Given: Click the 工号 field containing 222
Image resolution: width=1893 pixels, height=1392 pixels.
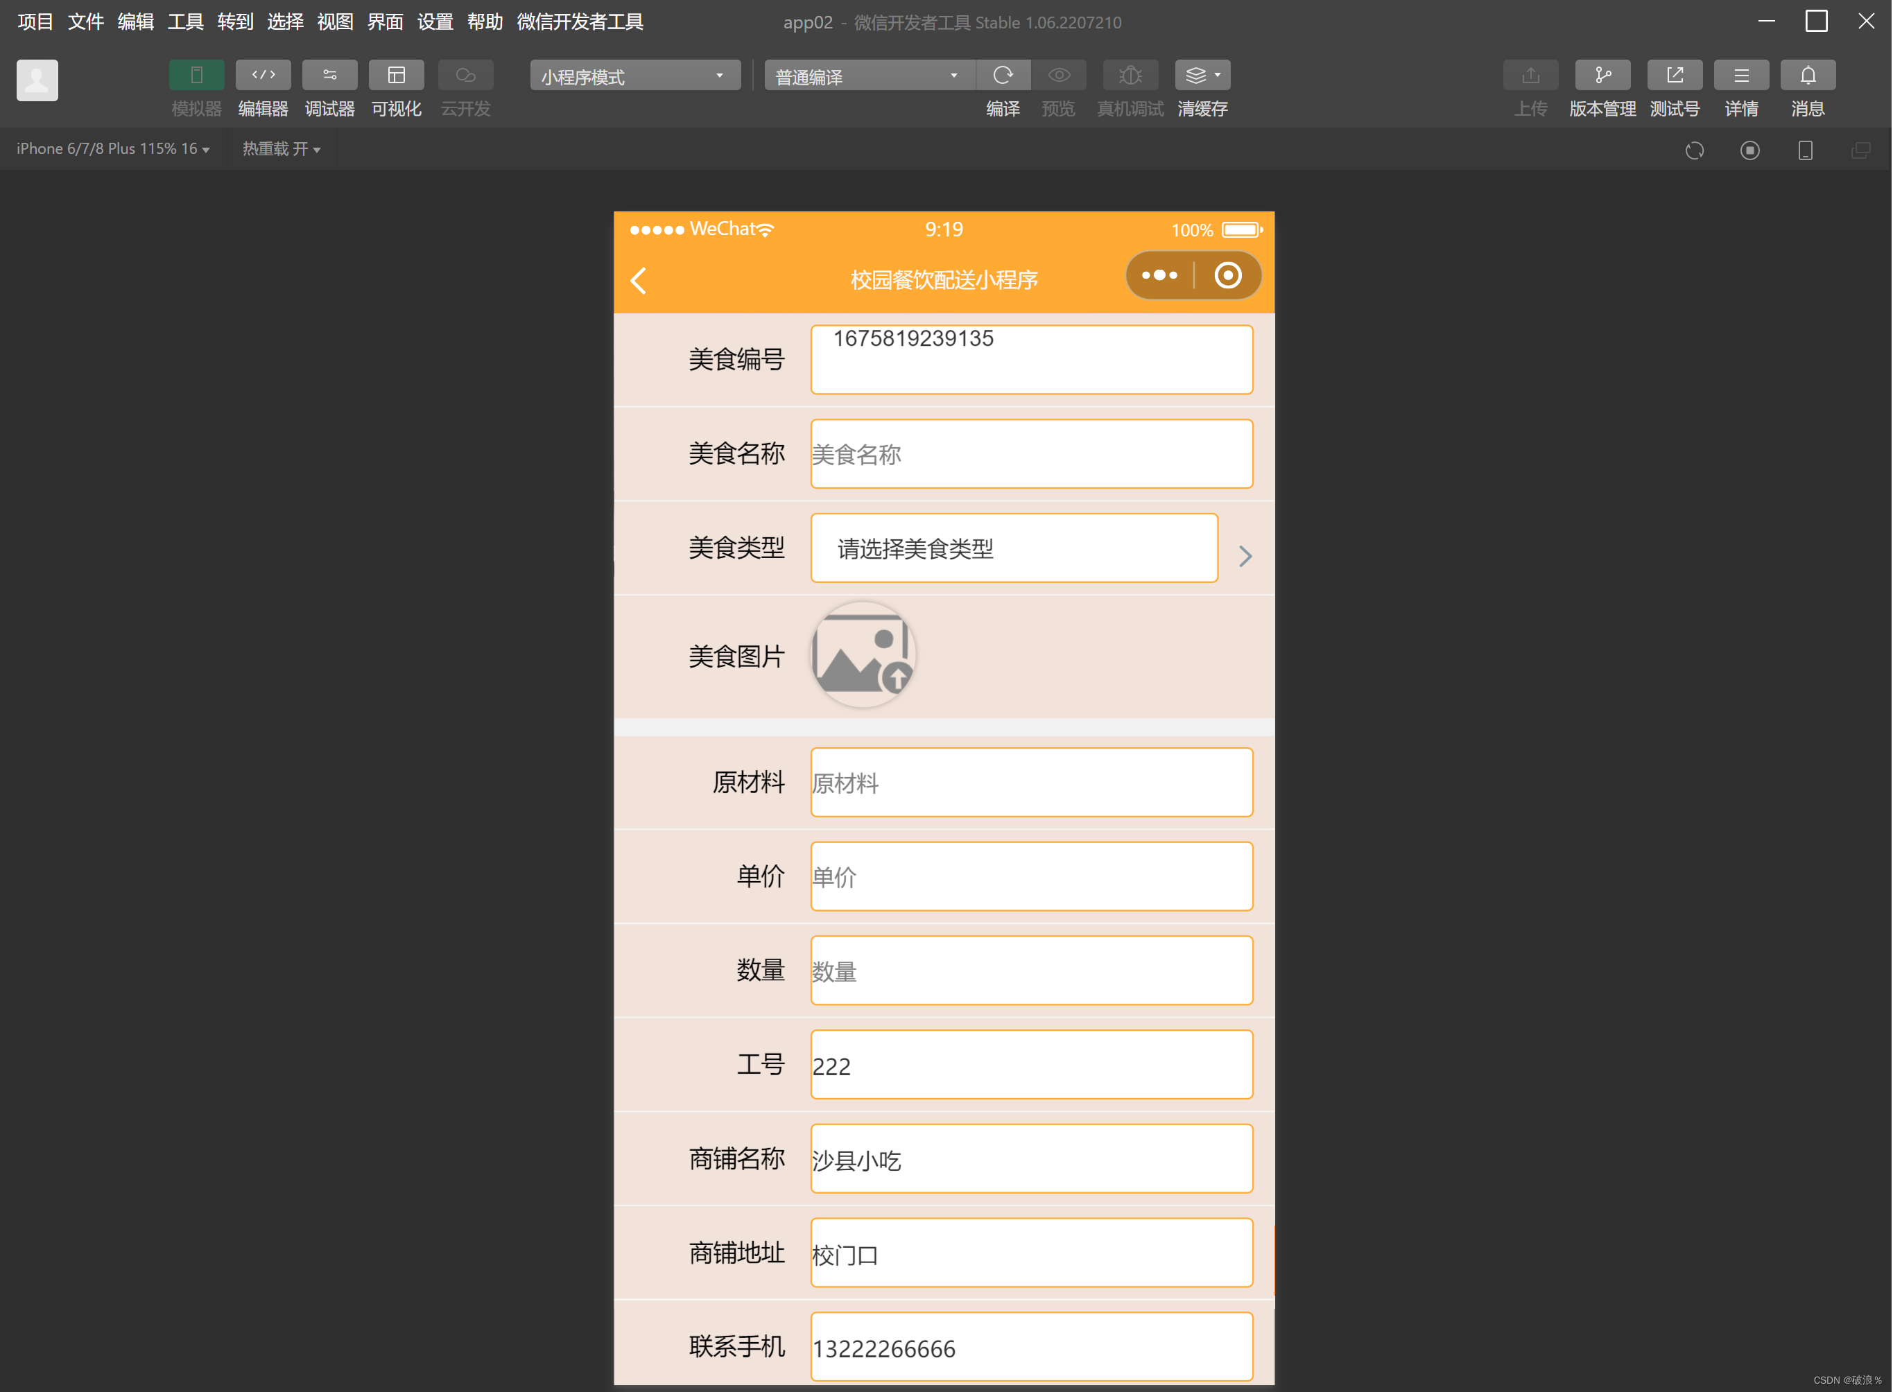Looking at the screenshot, I should (x=1032, y=1065).
